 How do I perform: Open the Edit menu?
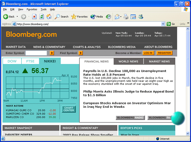pos(12,10)
